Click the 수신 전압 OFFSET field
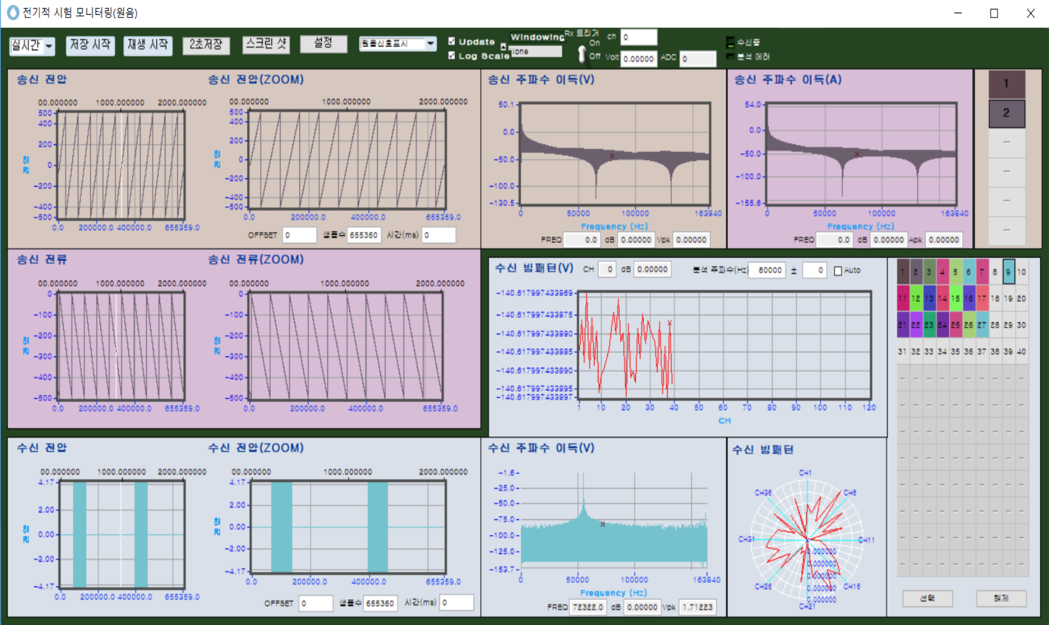The image size is (1049, 625). pyautogui.click(x=316, y=603)
